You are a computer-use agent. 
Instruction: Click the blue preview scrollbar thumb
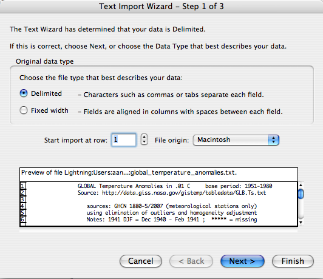(301, 193)
